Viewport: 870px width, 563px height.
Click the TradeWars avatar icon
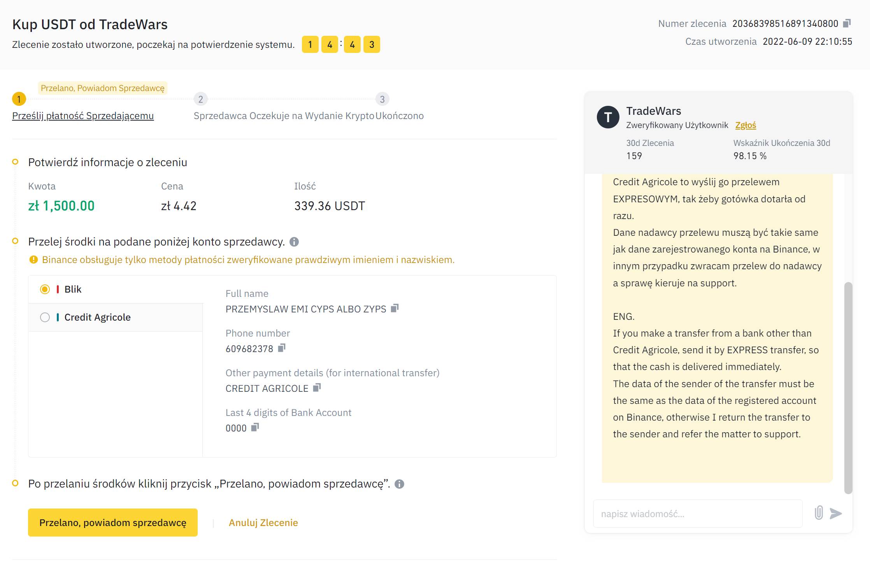[608, 117]
